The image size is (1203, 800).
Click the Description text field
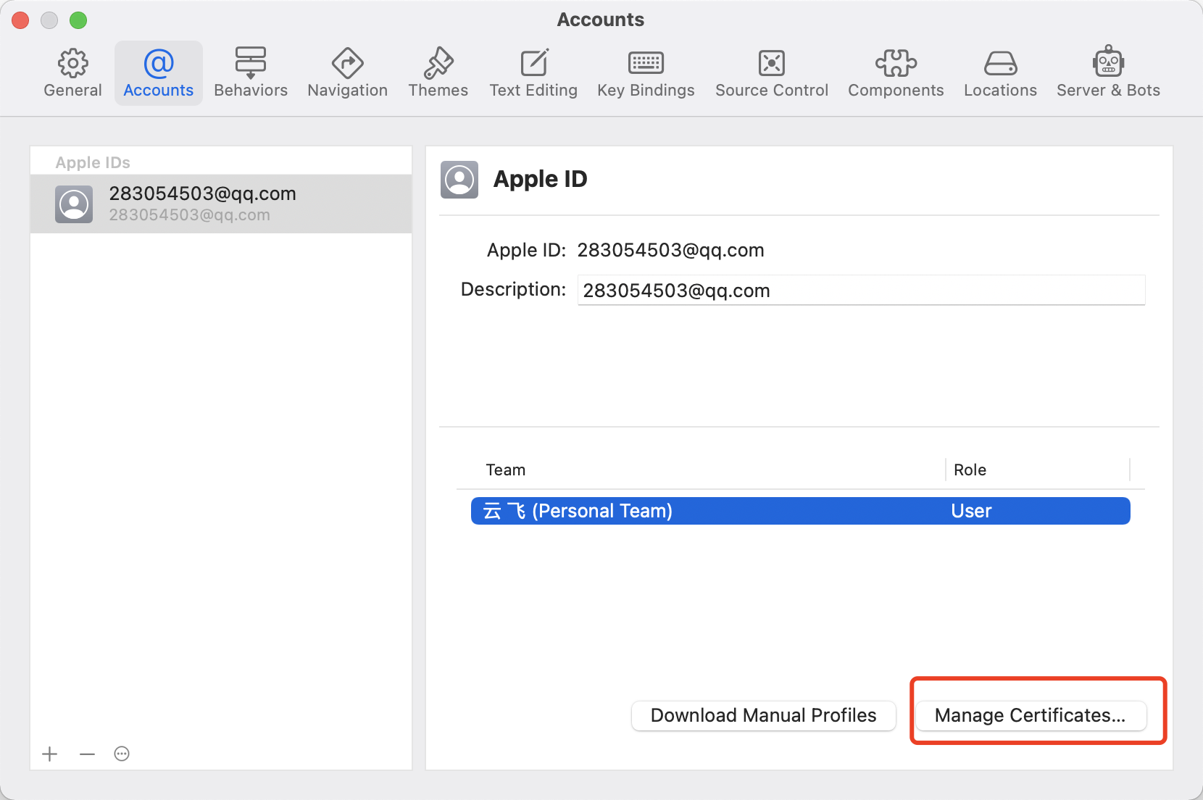861,291
